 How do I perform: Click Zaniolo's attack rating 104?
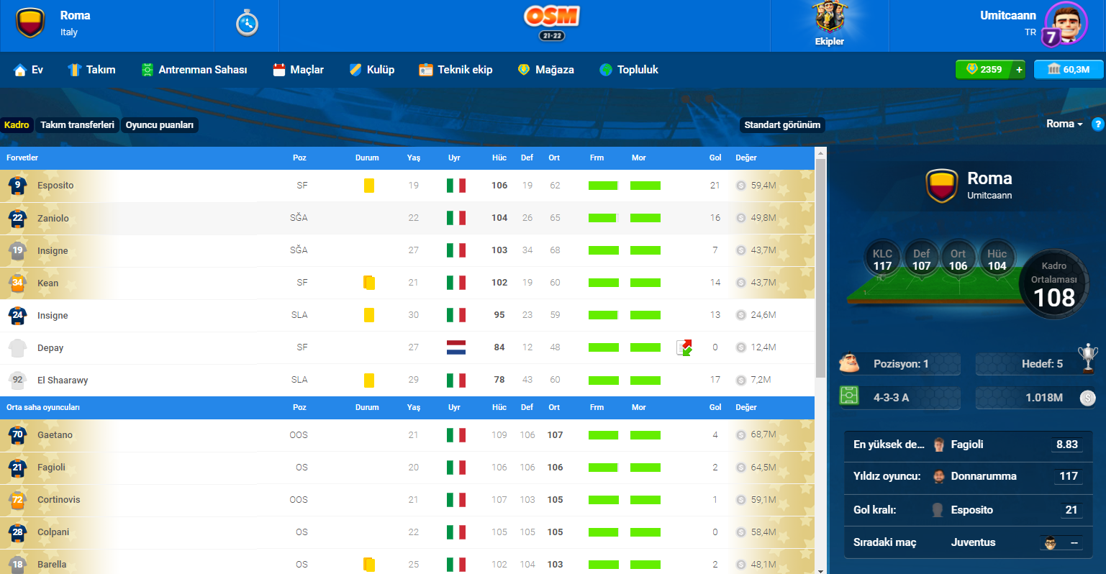pyautogui.click(x=499, y=218)
